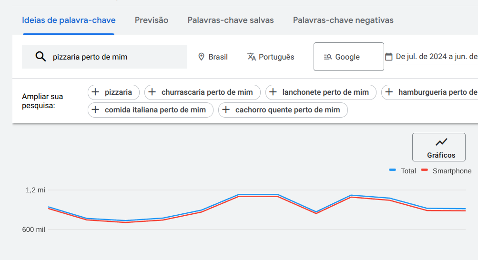Click the calendar icon for date range
This screenshot has height=260, width=478.
(x=389, y=57)
